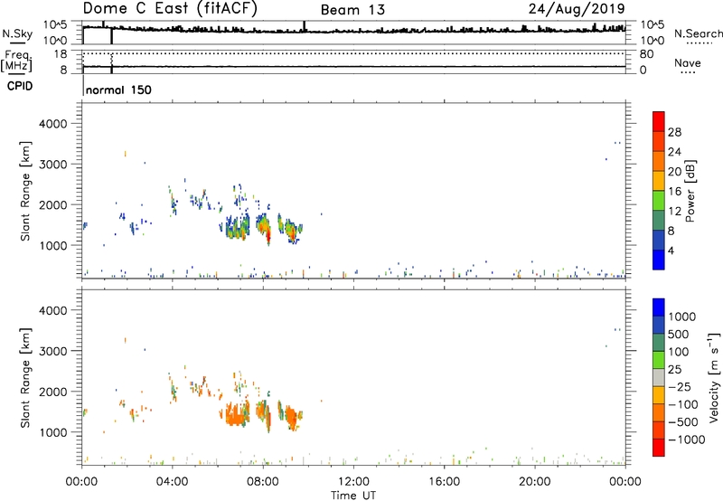Click the "Slant Range [km]" label of power panel
Viewport: 723px width, 501px height.
tap(25, 191)
